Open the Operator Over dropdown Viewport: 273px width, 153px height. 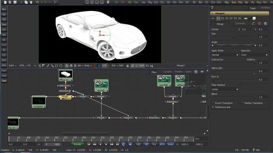coord(254,55)
